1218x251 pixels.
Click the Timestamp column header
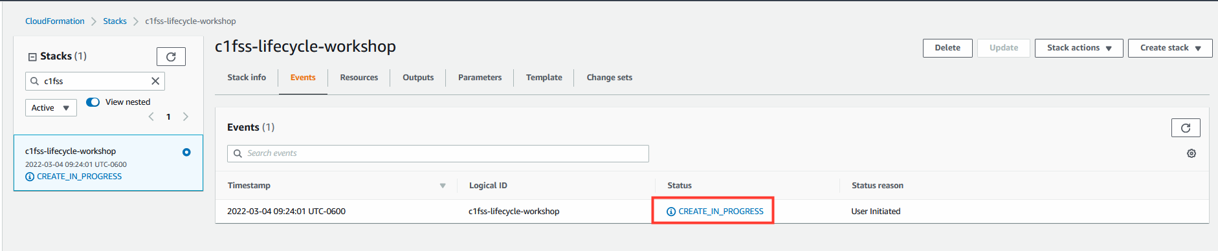tap(249, 186)
